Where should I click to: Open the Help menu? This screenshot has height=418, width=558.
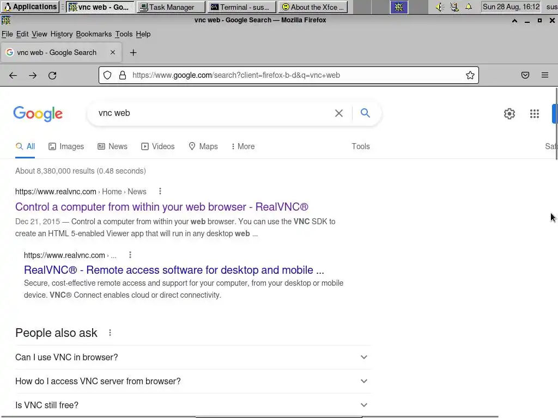click(143, 34)
